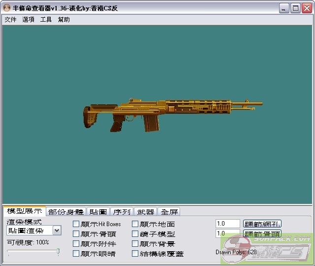Click the golden rifle model in viewport
The height and width of the screenshot is (266, 315).
pyautogui.click(x=172, y=111)
